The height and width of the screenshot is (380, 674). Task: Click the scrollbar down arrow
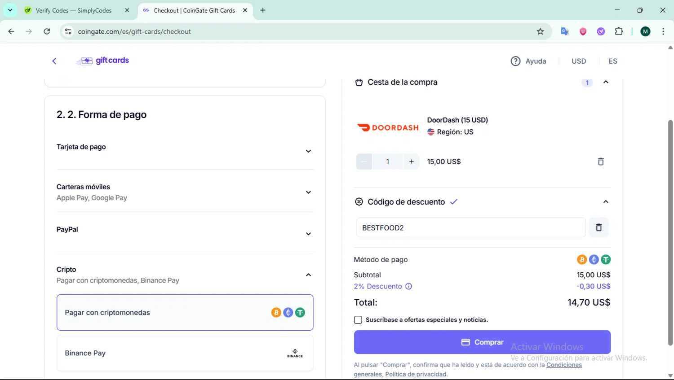pyautogui.click(x=670, y=376)
